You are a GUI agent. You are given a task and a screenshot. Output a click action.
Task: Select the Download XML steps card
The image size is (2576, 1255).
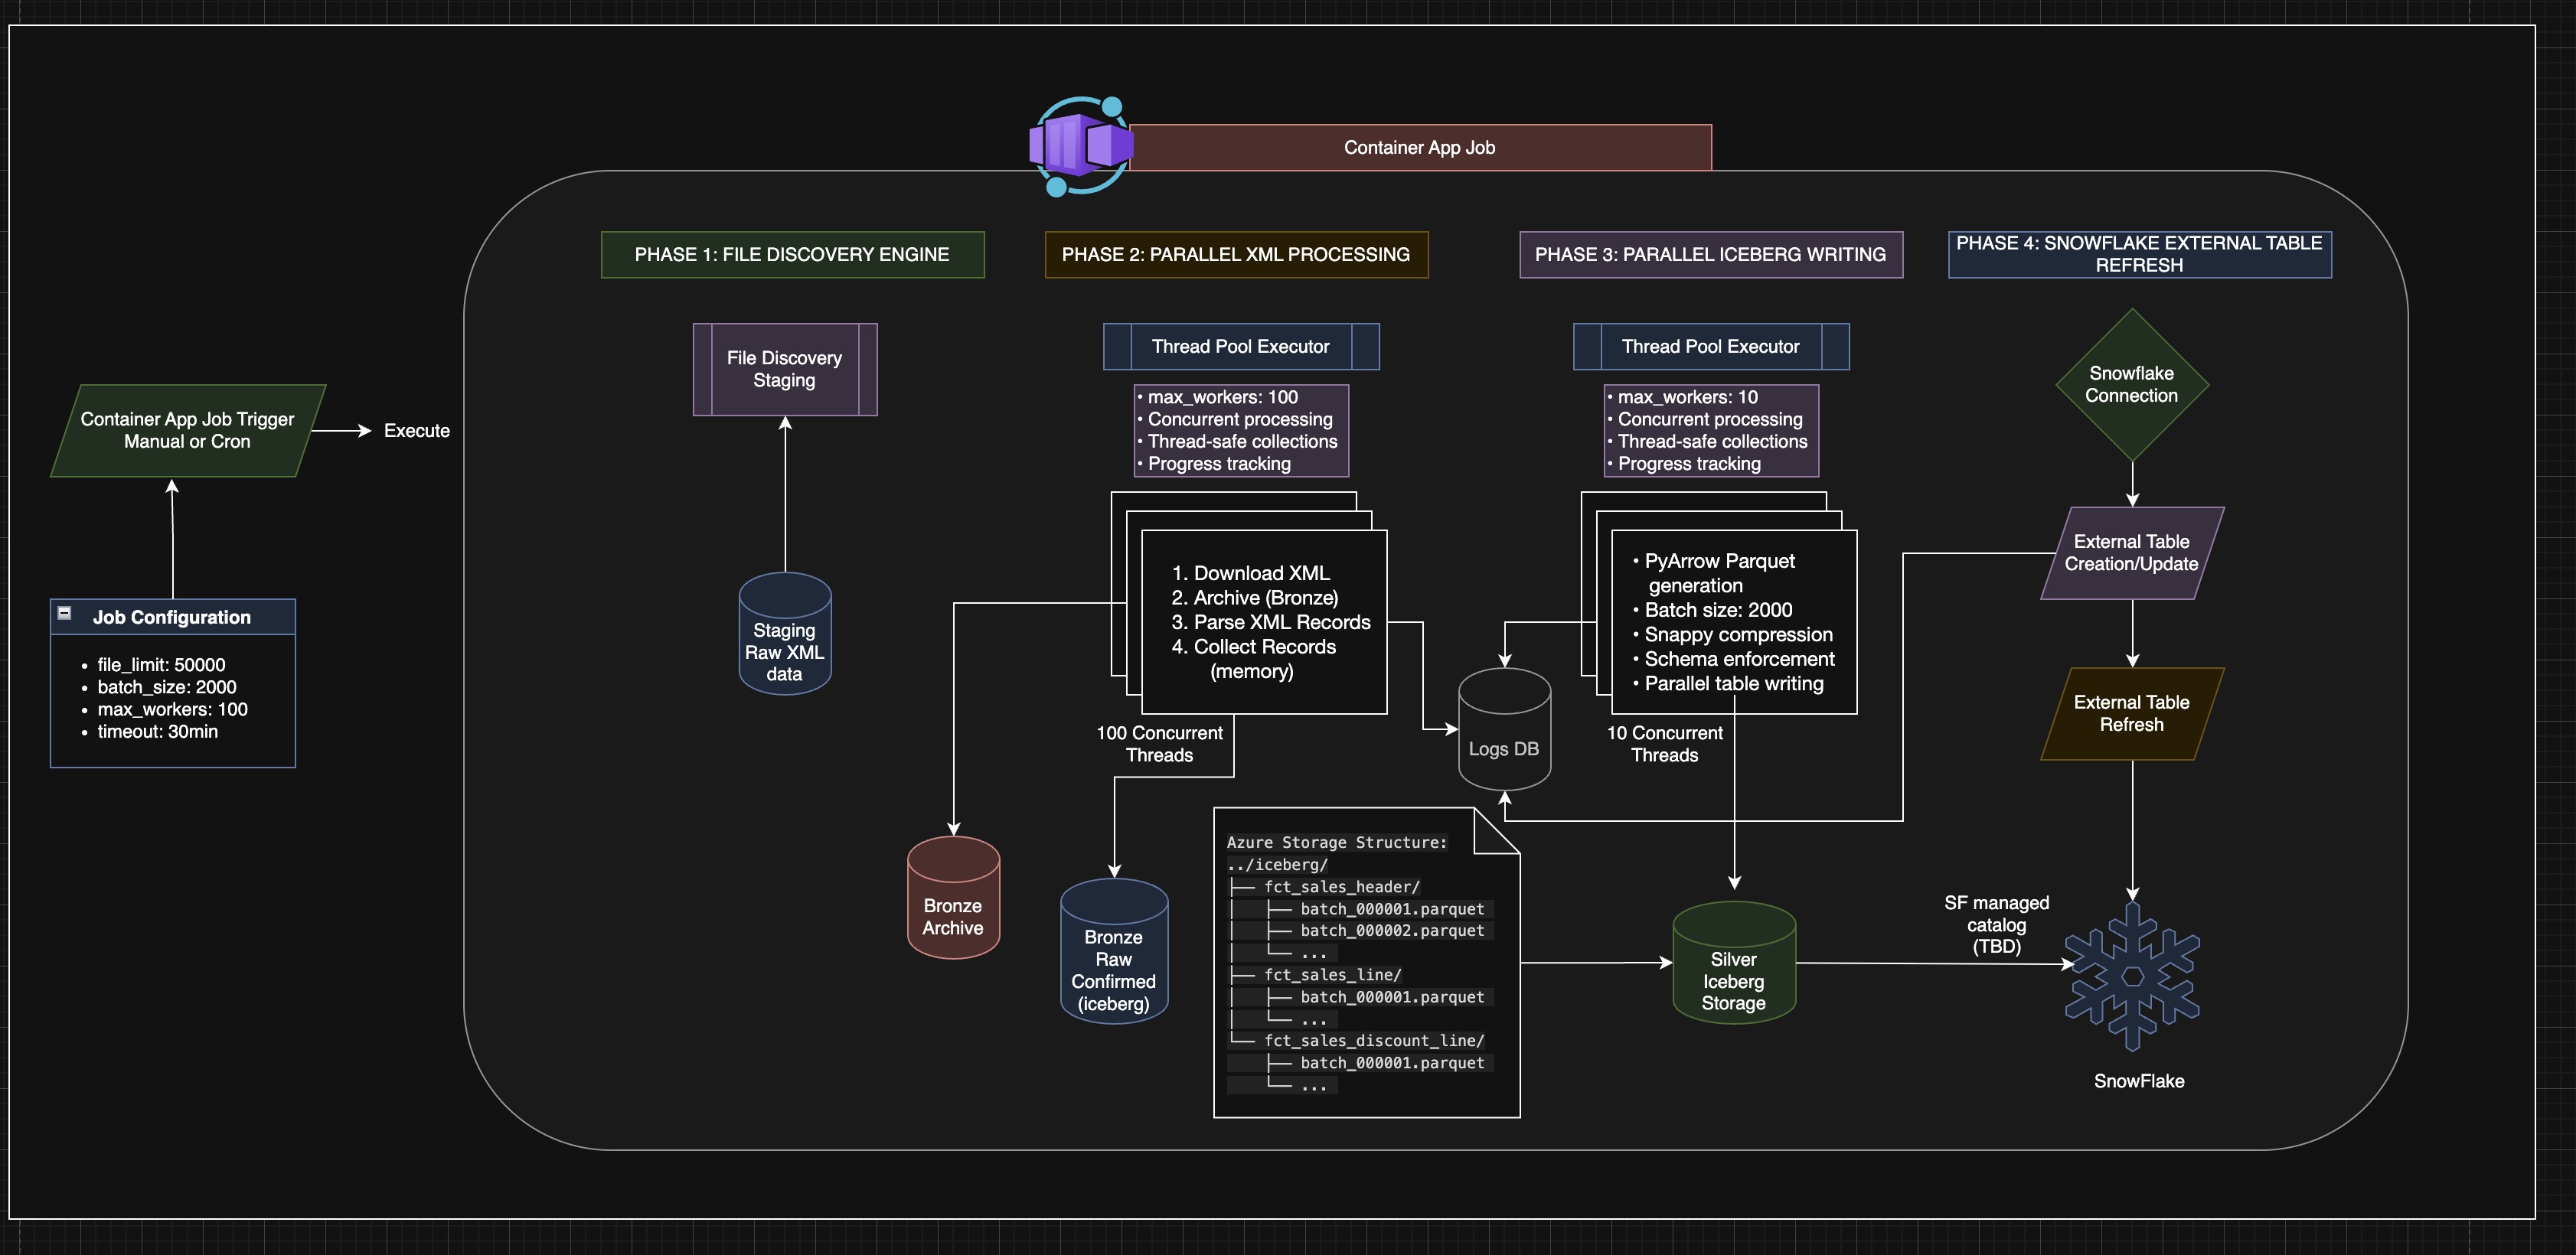click(x=1264, y=622)
